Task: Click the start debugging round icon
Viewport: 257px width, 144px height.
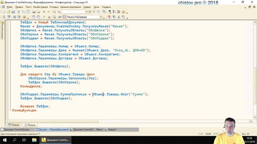Action: coord(24,17)
